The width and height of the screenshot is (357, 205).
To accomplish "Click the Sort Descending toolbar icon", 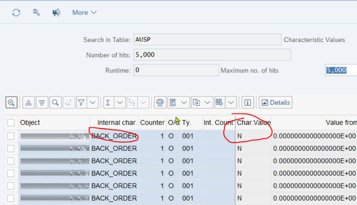I will click(42, 102).
